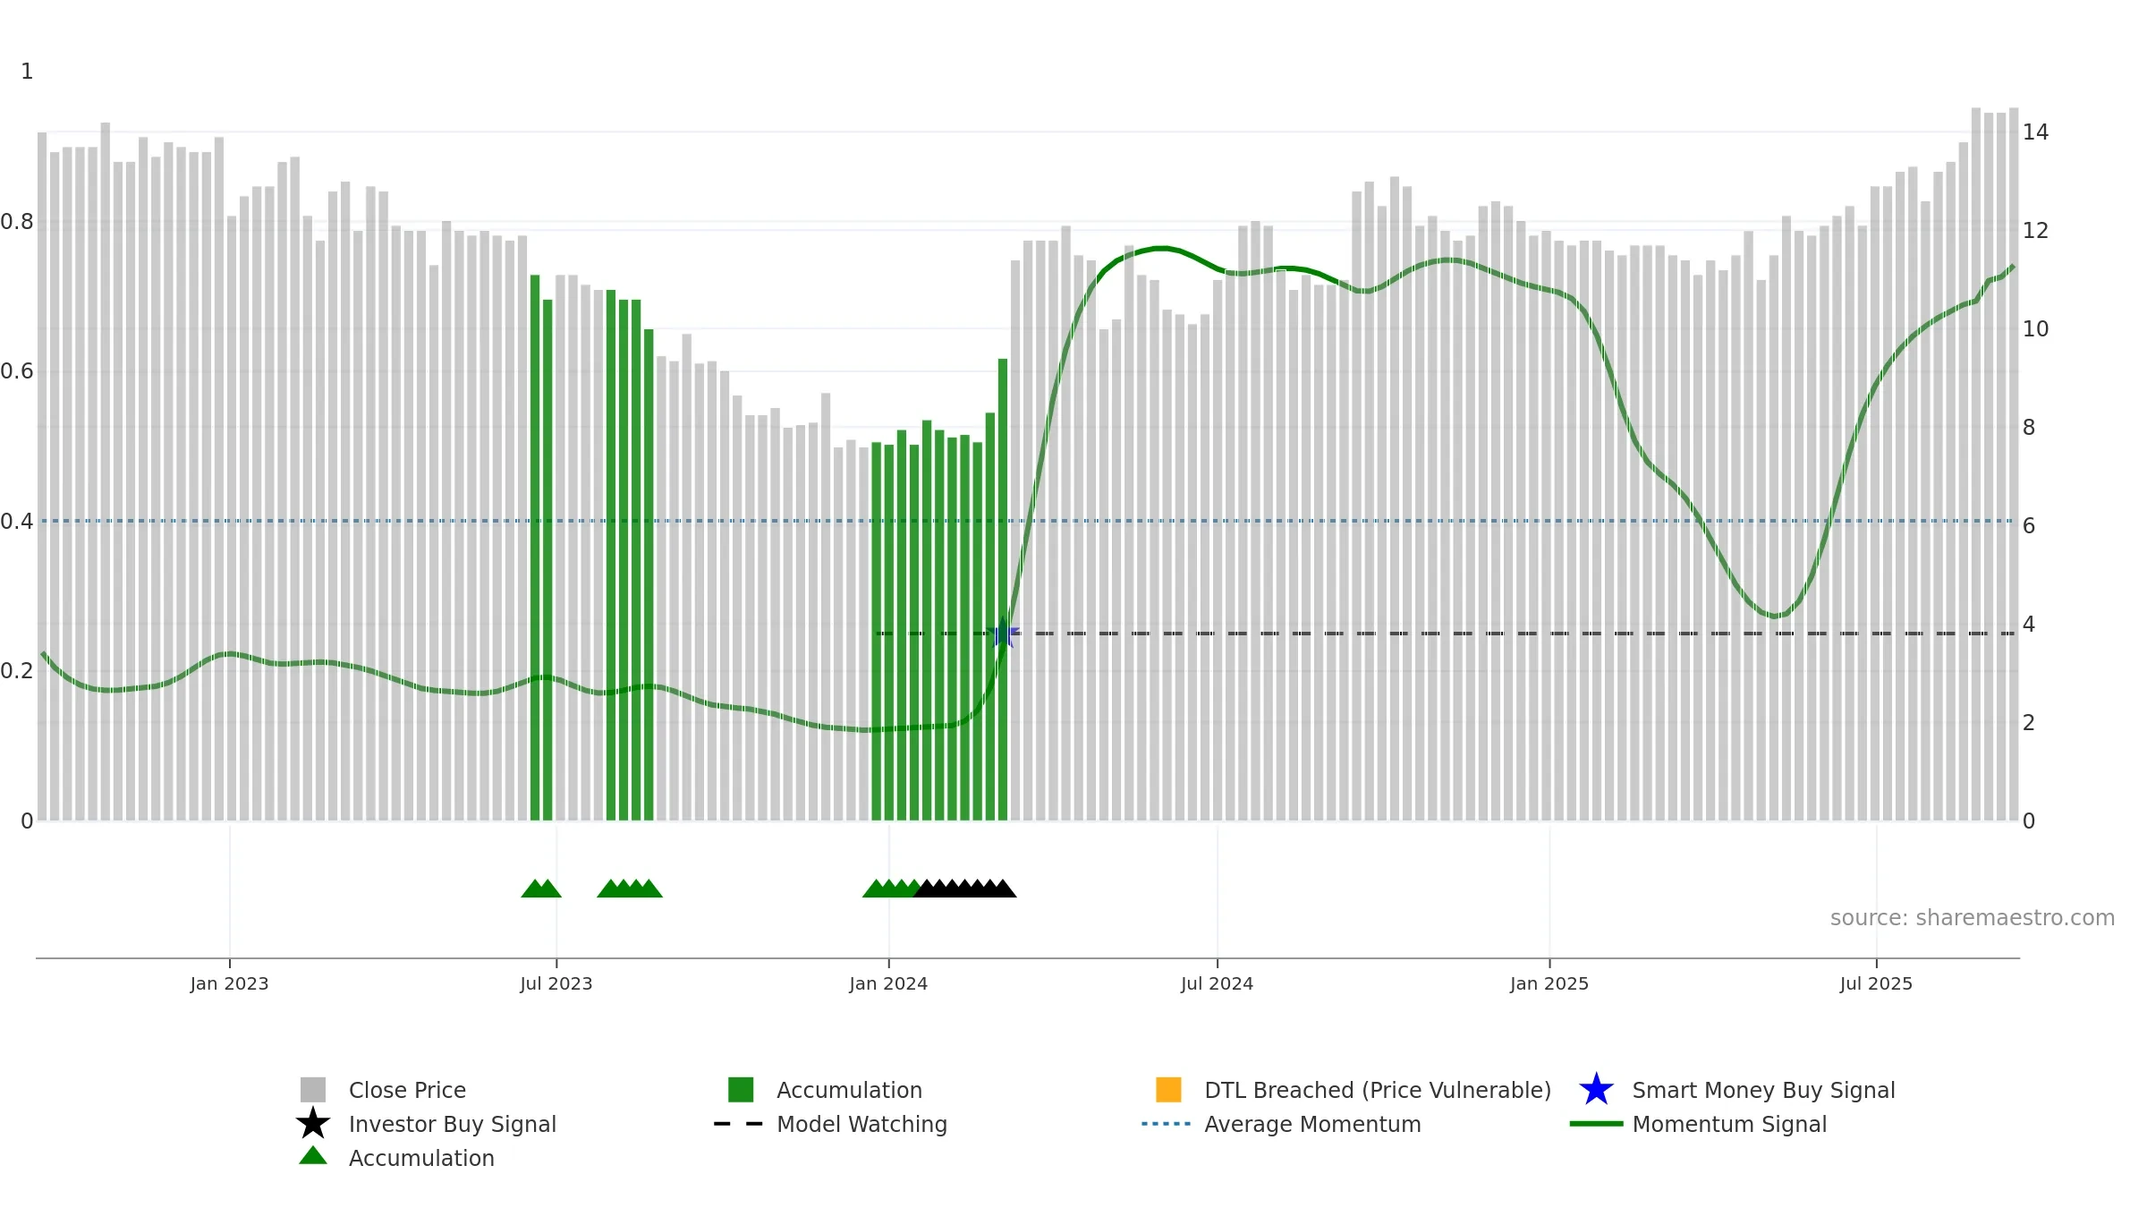Click the gray Close Price legend square

312,1090
